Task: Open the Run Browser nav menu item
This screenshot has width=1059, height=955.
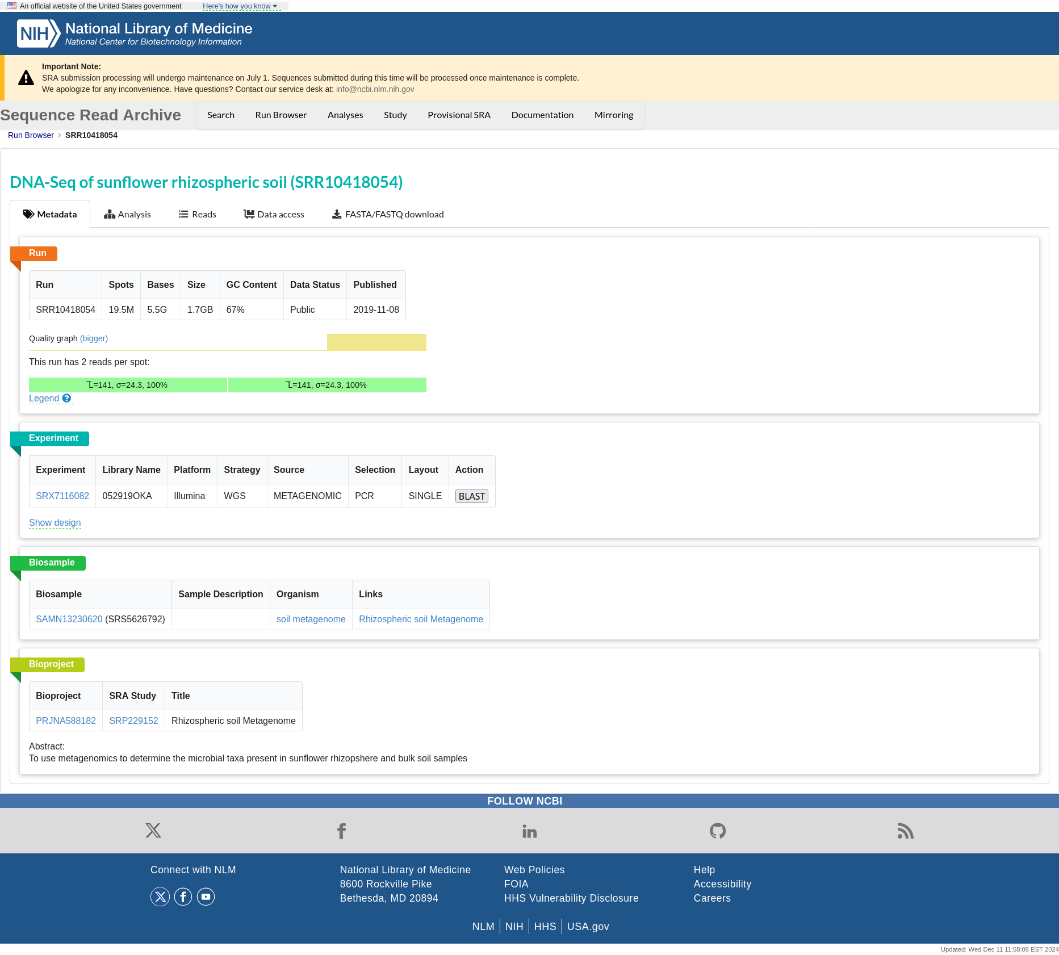Action: point(281,115)
